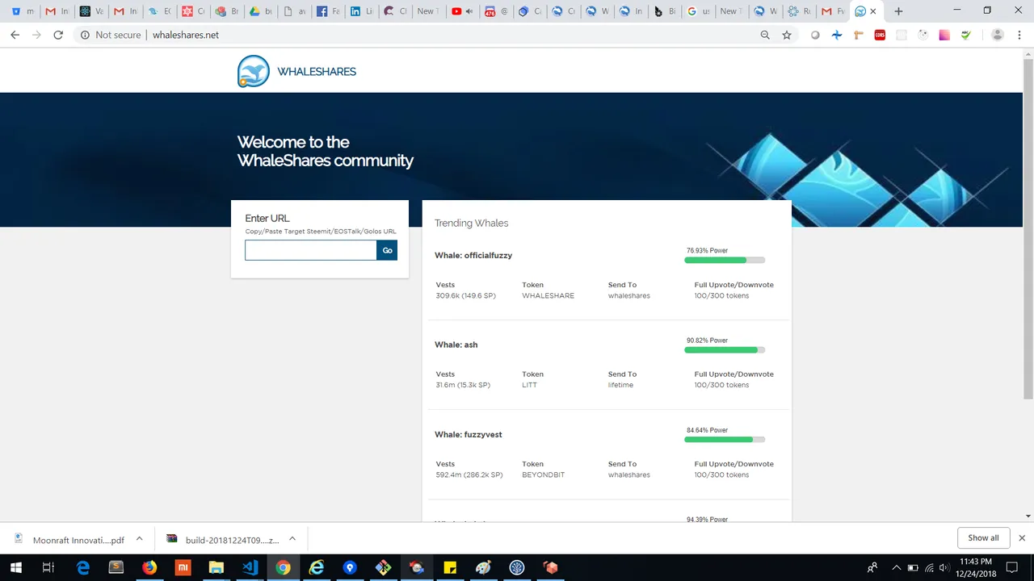Click the volume speaker tray icon
Viewport: 1034px width, 581px height.
click(944, 567)
